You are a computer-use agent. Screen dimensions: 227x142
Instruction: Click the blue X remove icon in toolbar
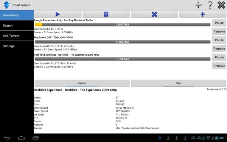coord(154,14)
